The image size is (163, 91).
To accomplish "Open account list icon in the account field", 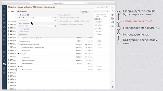I will (x=55, y=18).
